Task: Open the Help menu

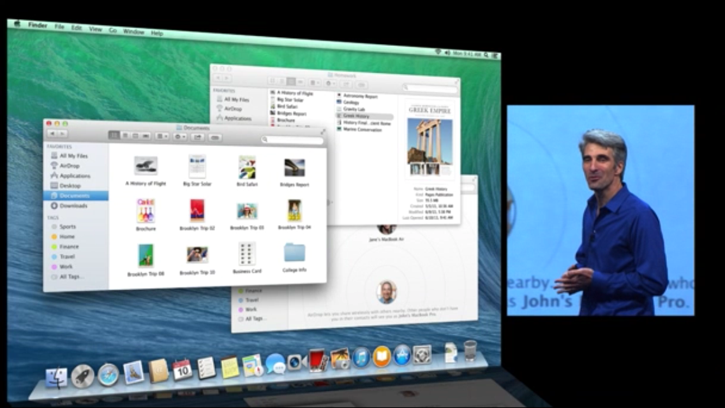Action: coord(157,33)
